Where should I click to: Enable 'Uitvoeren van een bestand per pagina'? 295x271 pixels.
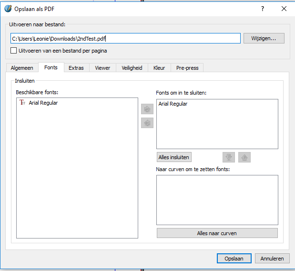pos(14,51)
